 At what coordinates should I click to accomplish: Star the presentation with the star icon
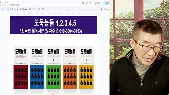3,2
